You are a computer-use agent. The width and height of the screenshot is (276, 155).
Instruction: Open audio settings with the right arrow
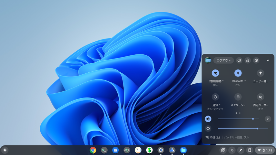[x=268, y=119]
